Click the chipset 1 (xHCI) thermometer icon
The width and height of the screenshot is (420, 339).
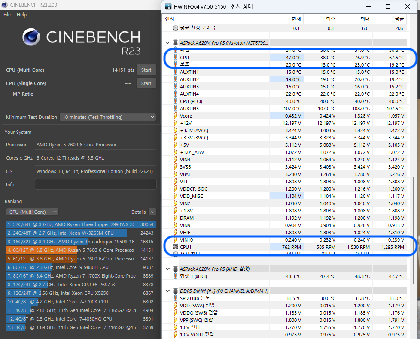pos(176,276)
